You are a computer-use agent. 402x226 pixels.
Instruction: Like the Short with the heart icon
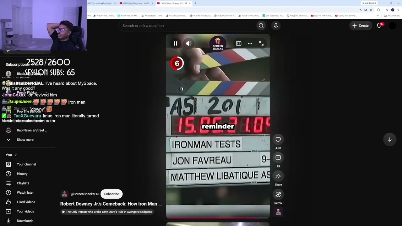tap(278, 139)
